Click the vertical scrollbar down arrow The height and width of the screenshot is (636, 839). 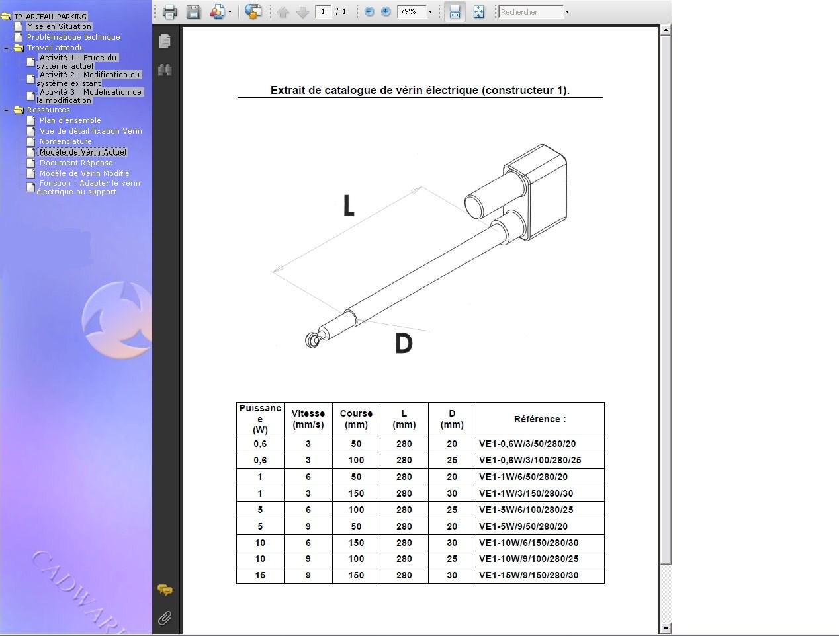pyautogui.click(x=666, y=628)
